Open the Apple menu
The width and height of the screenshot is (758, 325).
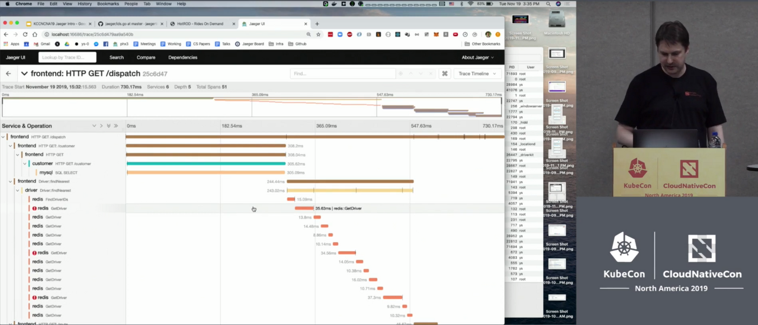point(7,4)
